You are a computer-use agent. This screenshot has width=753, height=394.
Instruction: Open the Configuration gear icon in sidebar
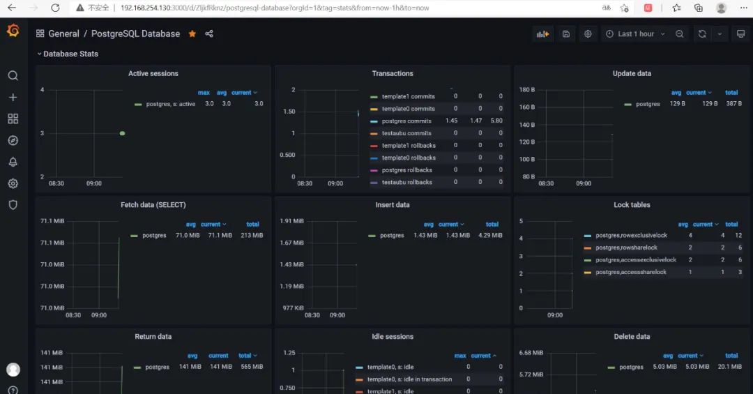tap(13, 183)
